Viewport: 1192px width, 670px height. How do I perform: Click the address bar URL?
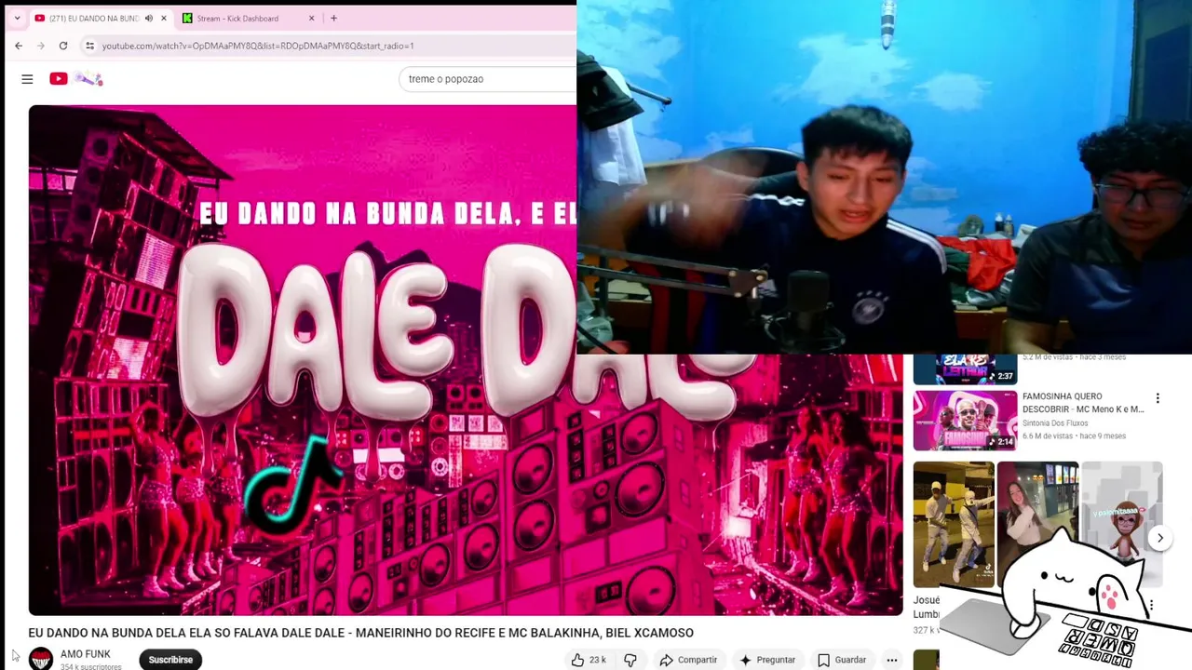258,46
